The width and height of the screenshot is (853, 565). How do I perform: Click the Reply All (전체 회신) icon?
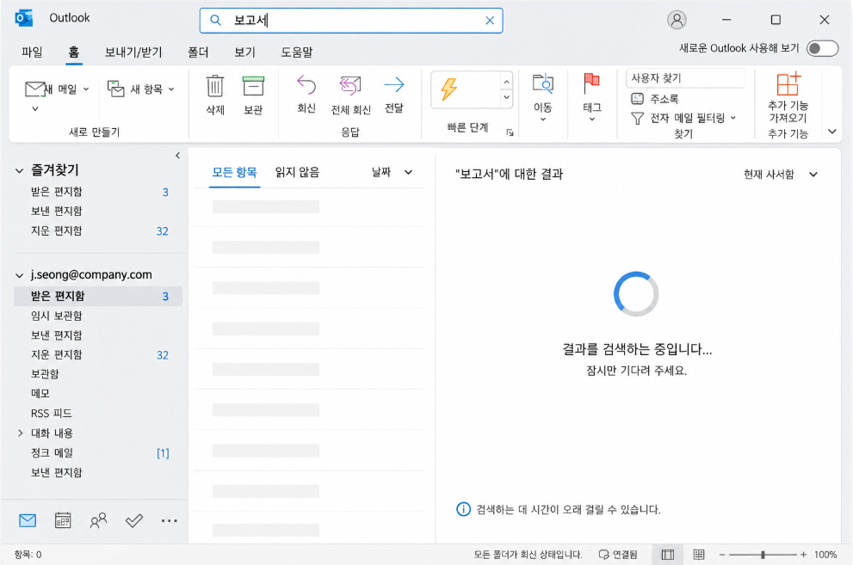[x=350, y=86]
